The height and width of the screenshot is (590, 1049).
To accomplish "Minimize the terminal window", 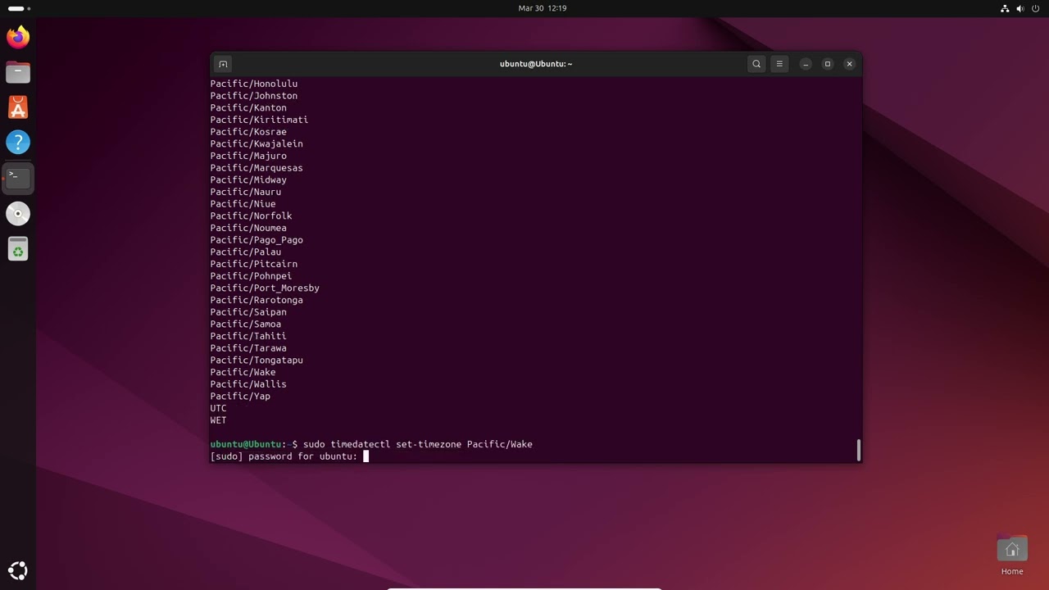I will tap(806, 64).
